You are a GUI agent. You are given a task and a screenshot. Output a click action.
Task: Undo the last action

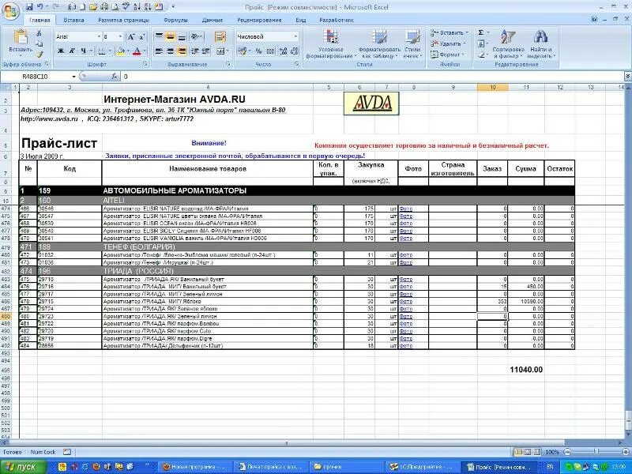click(39, 7)
